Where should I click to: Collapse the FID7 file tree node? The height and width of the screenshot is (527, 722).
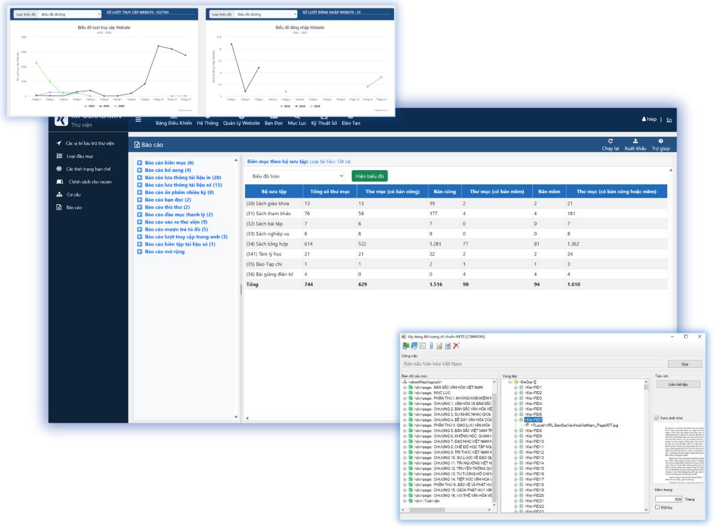coord(516,419)
